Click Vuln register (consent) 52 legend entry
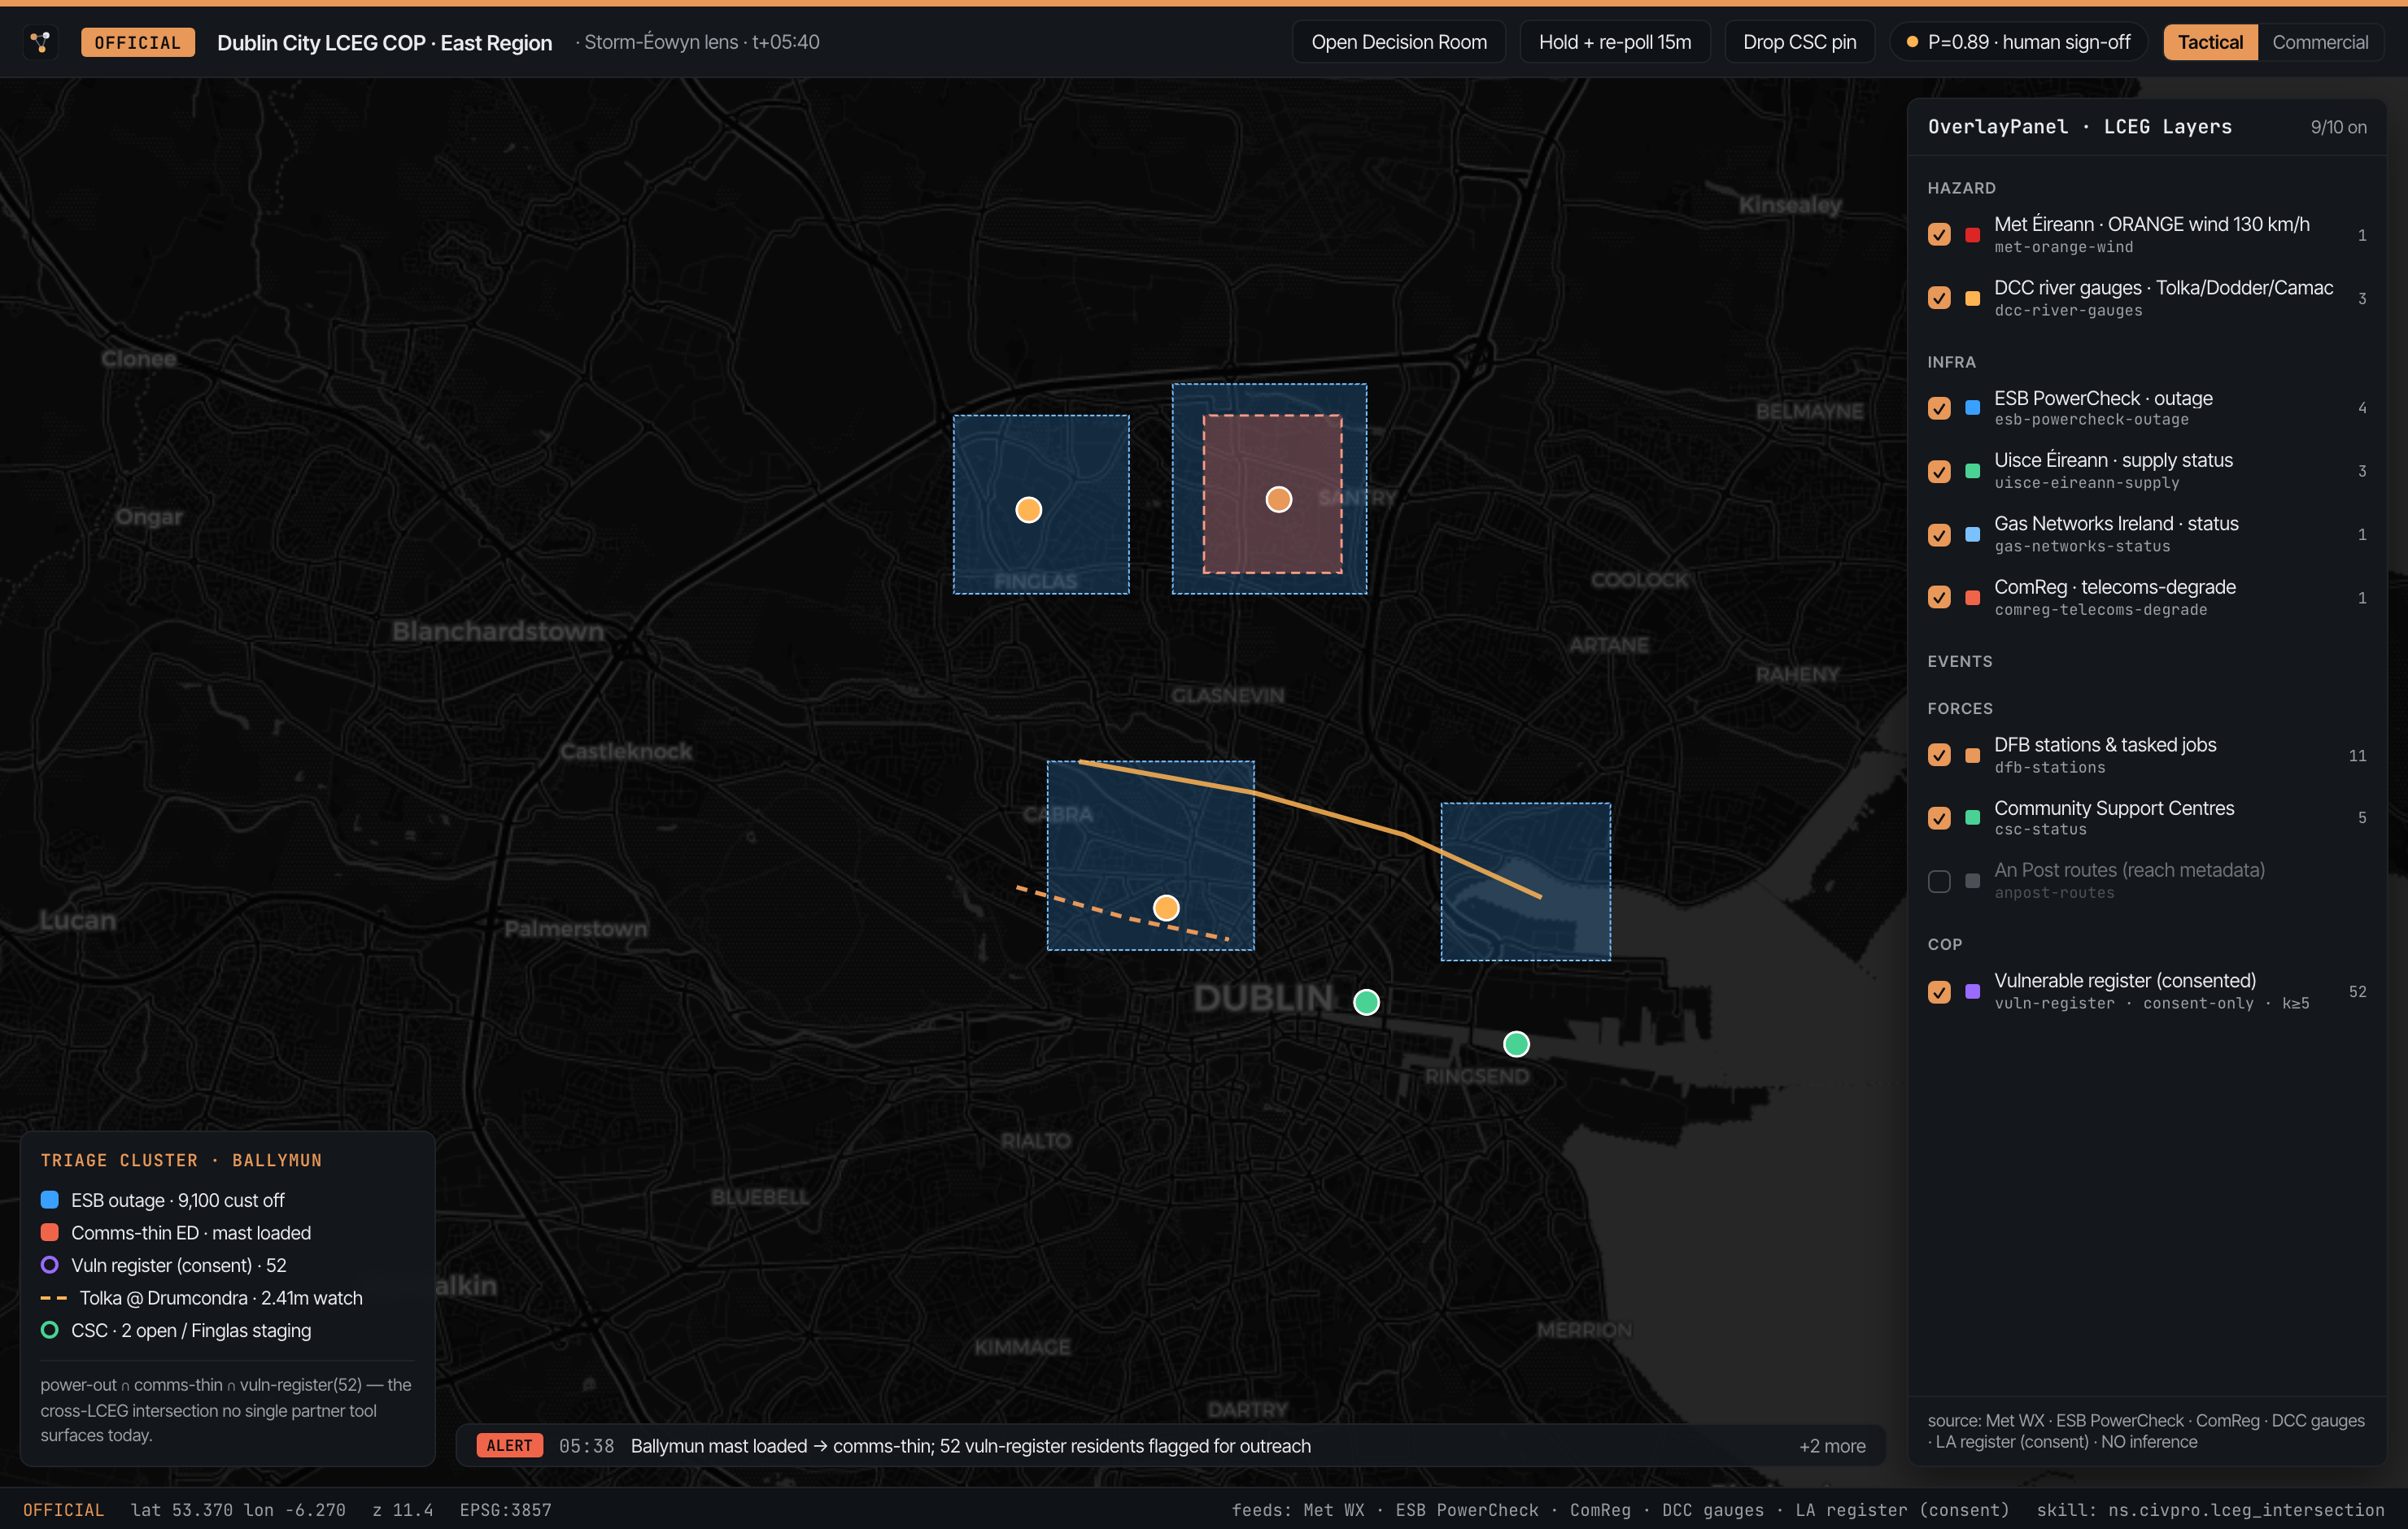Image resolution: width=2408 pixels, height=1529 pixels. [x=164, y=1265]
